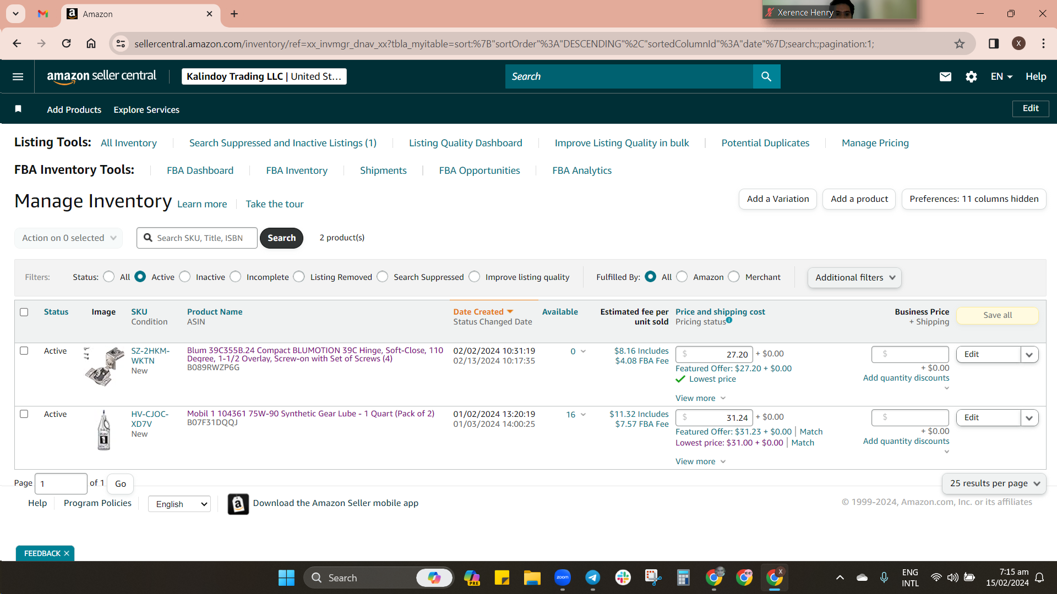Image resolution: width=1057 pixels, height=594 pixels.
Task: Match featured offer price for Mobil 1
Action: pos(811,432)
